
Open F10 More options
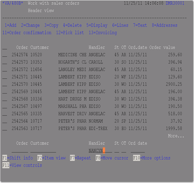(152, 158)
